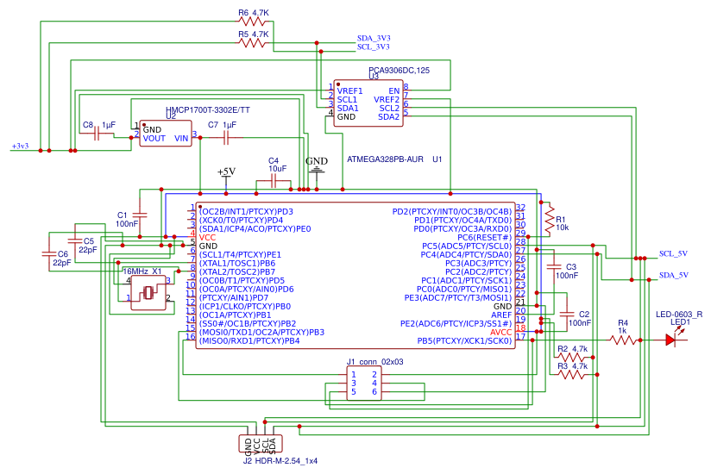Select the PE2(ADC6/PTCY/ICP3/SS1#) pin label
This screenshot has height=474, width=711.
point(456,323)
